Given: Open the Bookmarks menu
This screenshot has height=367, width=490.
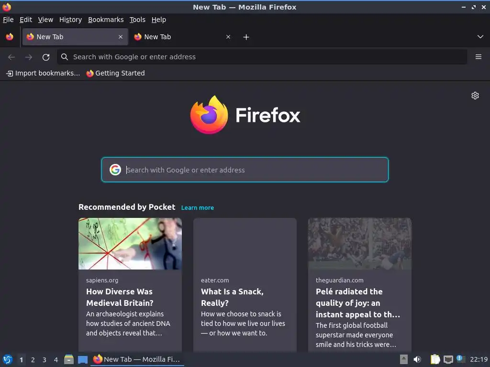Looking at the screenshot, I should (106, 20).
